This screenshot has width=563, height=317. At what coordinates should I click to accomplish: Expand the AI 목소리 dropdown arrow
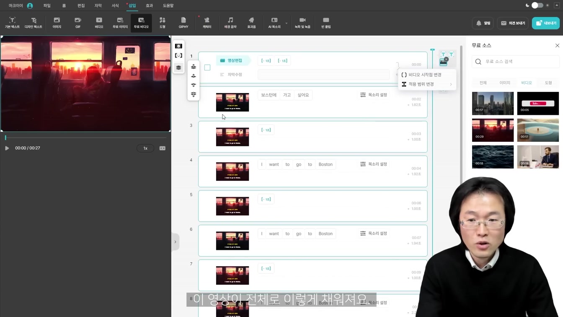tap(287, 23)
